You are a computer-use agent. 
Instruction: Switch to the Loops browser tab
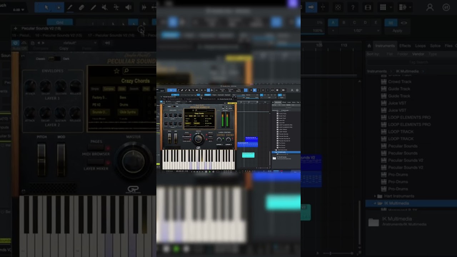289,102
